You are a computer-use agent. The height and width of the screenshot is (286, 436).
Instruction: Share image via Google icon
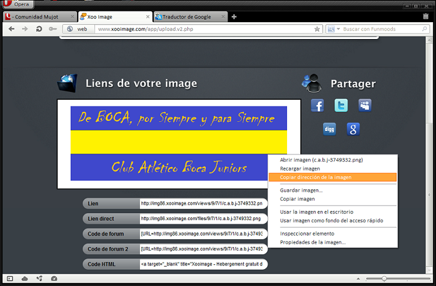pos(353,129)
